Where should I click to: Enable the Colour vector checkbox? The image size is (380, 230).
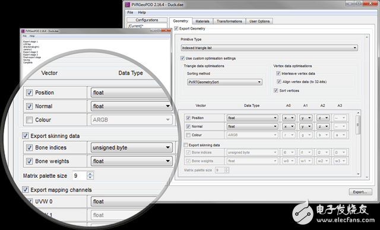tap(188, 135)
